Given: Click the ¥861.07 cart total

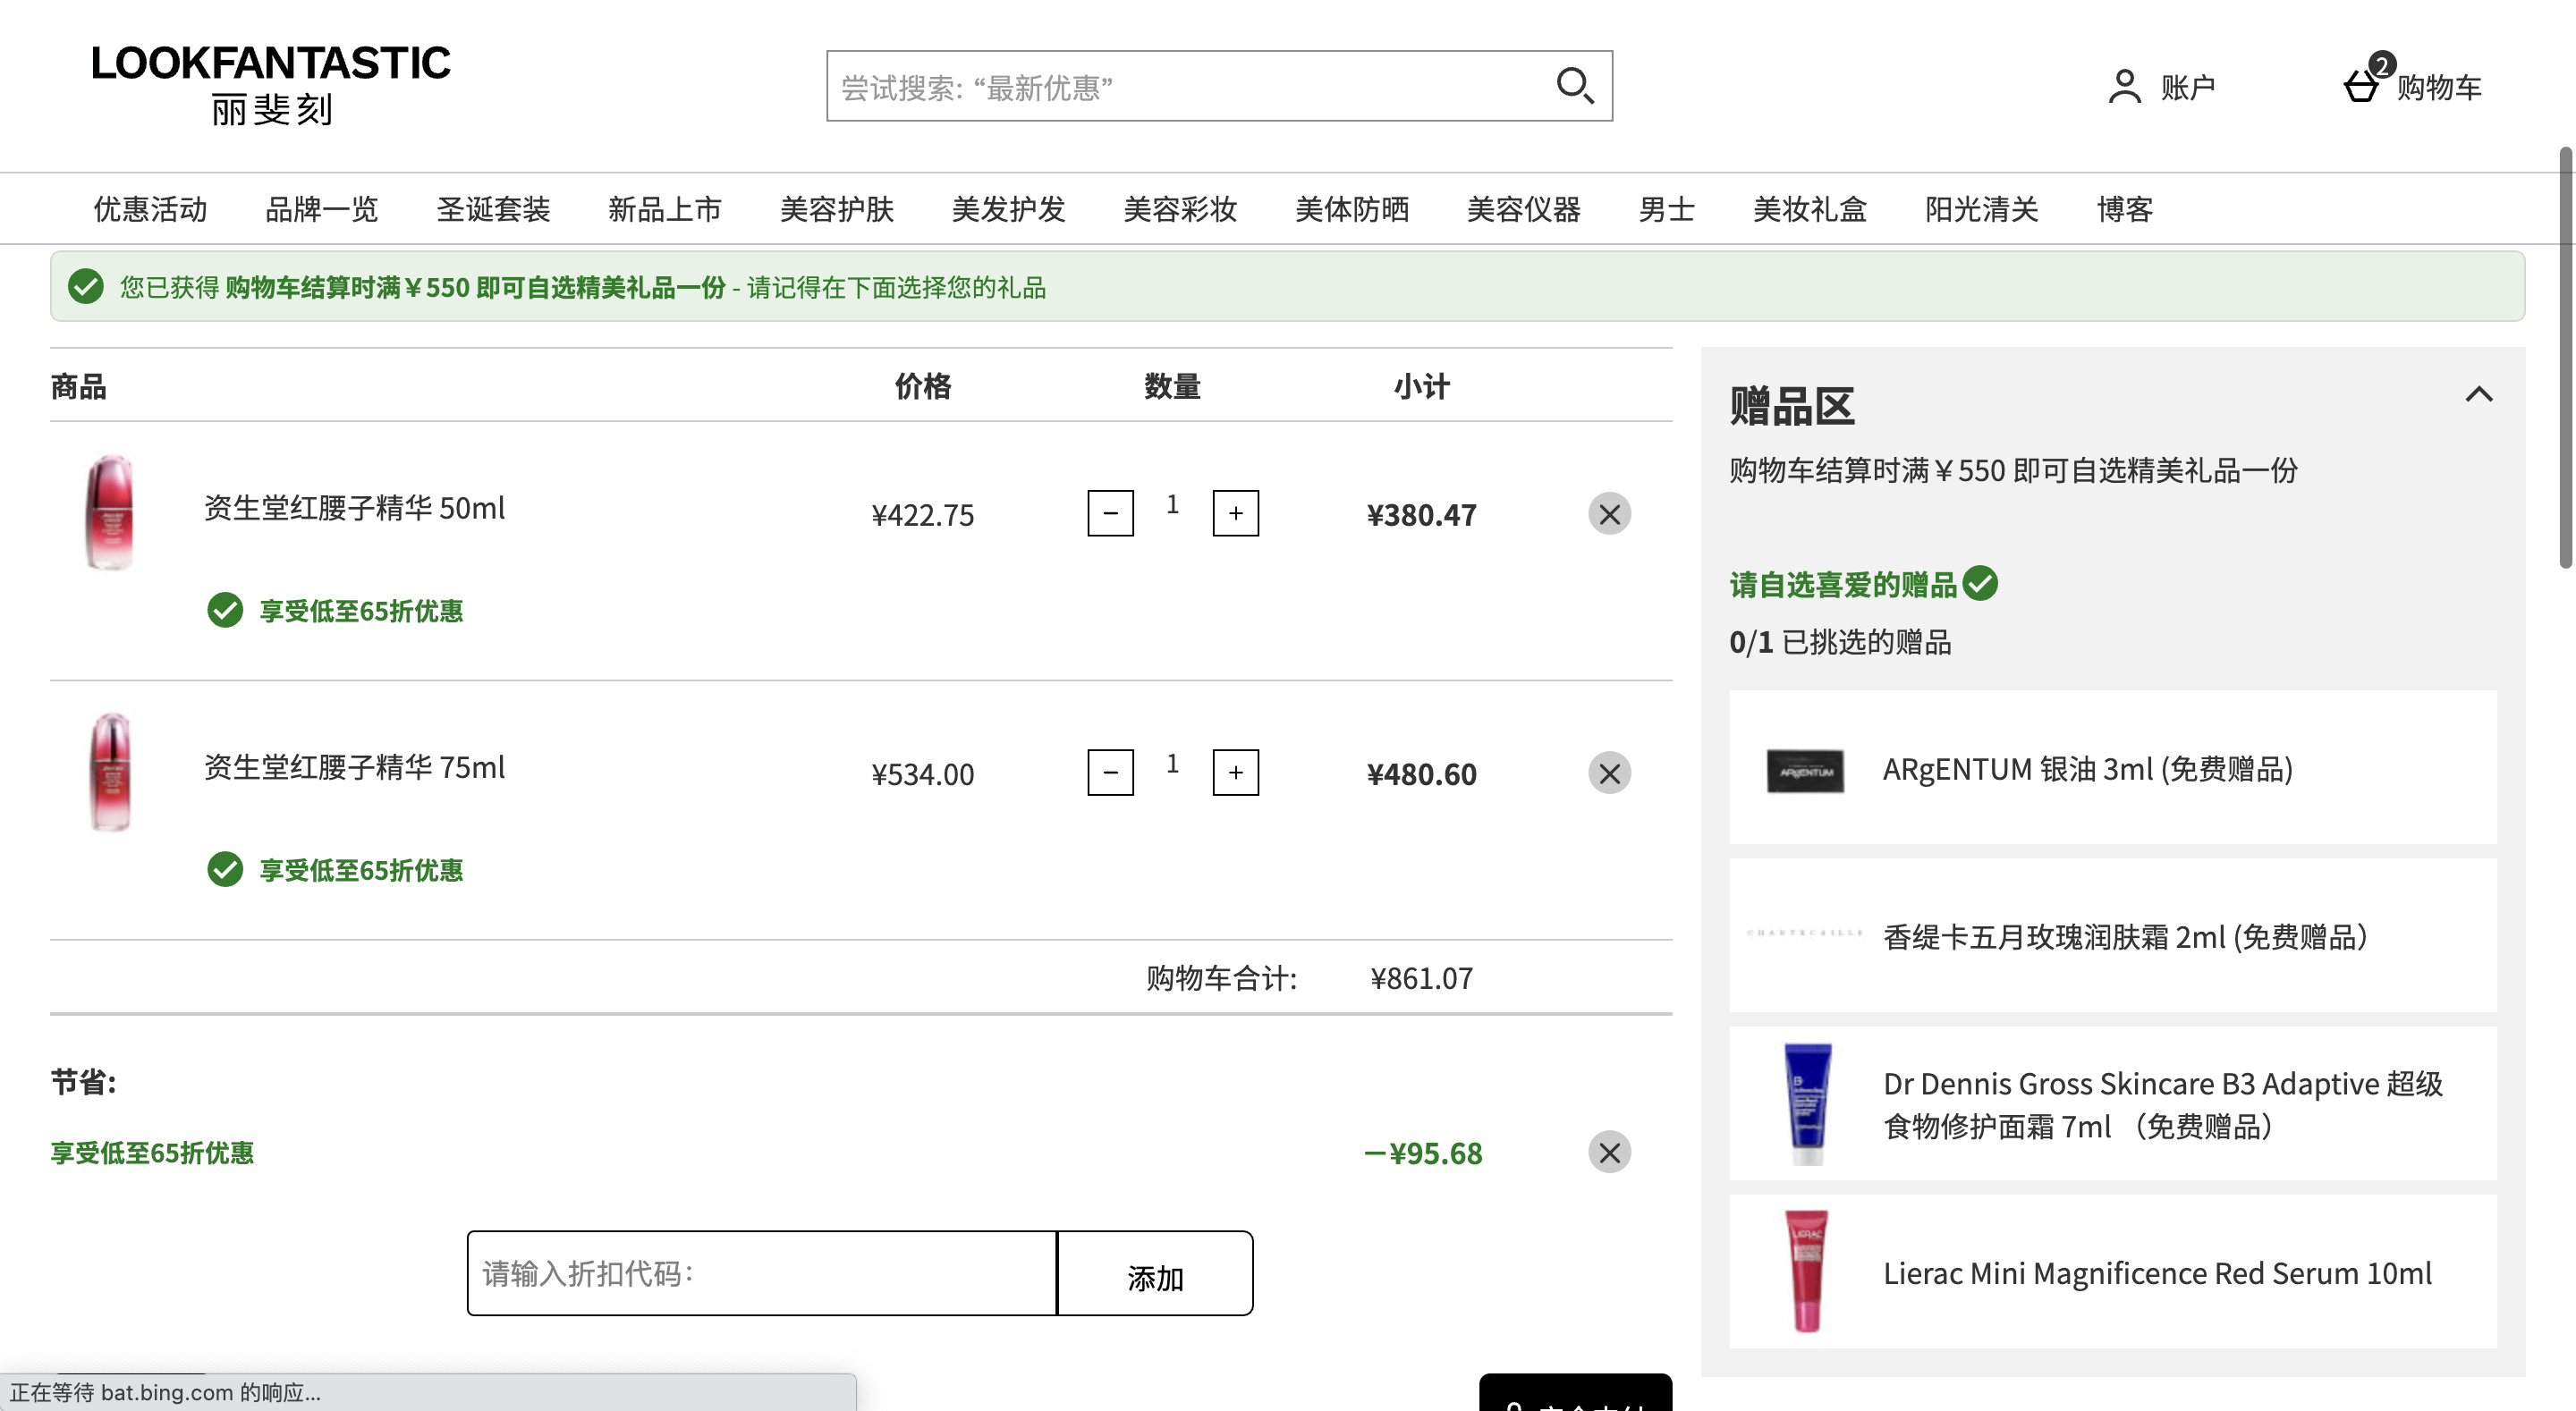Looking at the screenshot, I should [1421, 978].
